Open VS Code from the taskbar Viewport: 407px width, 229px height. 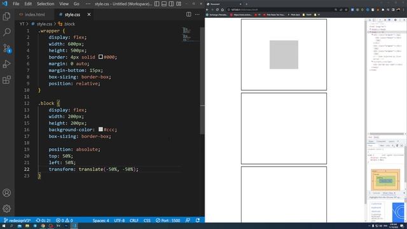74,226
